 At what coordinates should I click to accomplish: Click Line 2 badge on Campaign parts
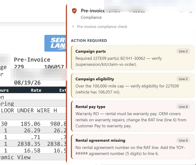[x=183, y=51]
